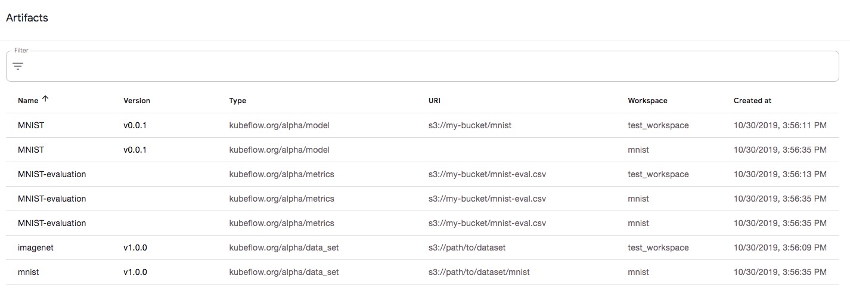The width and height of the screenshot is (850, 300).
Task: Sort by the Created at column
Action: point(752,100)
